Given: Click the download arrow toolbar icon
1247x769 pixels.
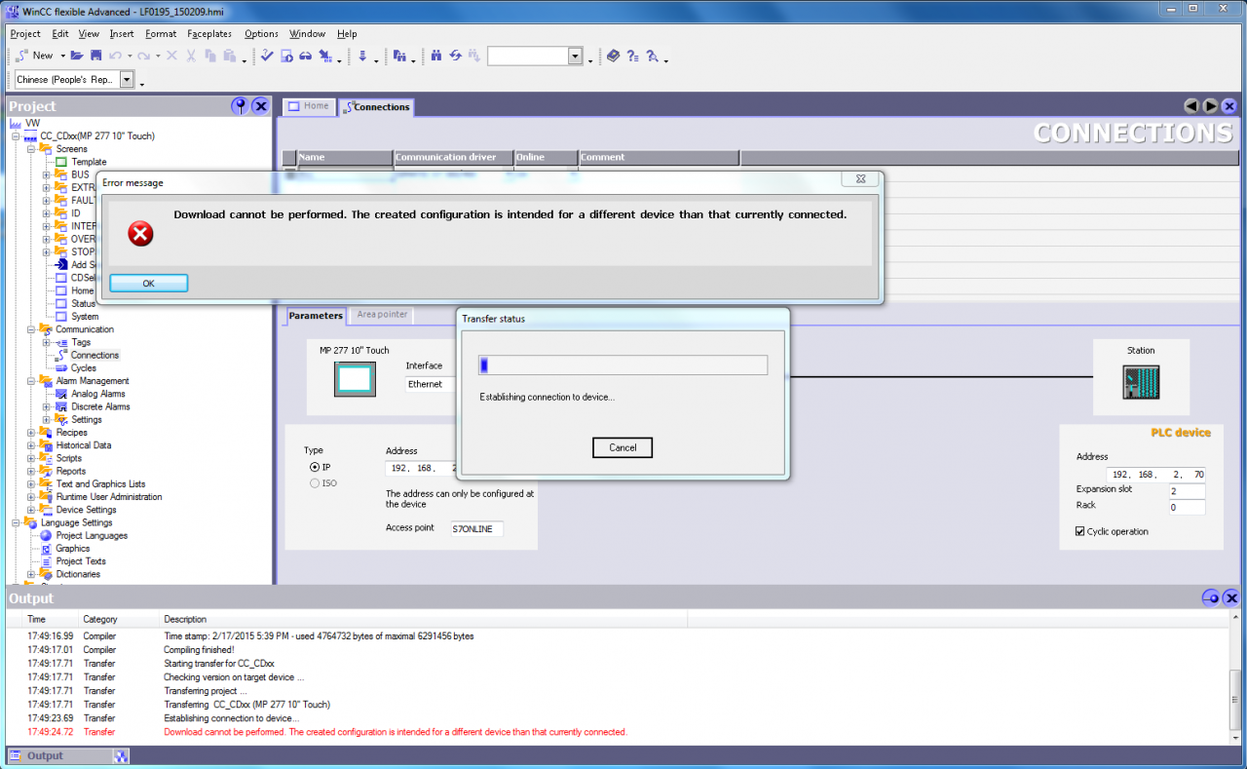Looking at the screenshot, I should (362, 56).
